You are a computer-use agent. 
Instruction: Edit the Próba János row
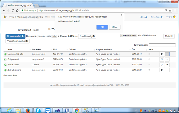coord(162,64)
